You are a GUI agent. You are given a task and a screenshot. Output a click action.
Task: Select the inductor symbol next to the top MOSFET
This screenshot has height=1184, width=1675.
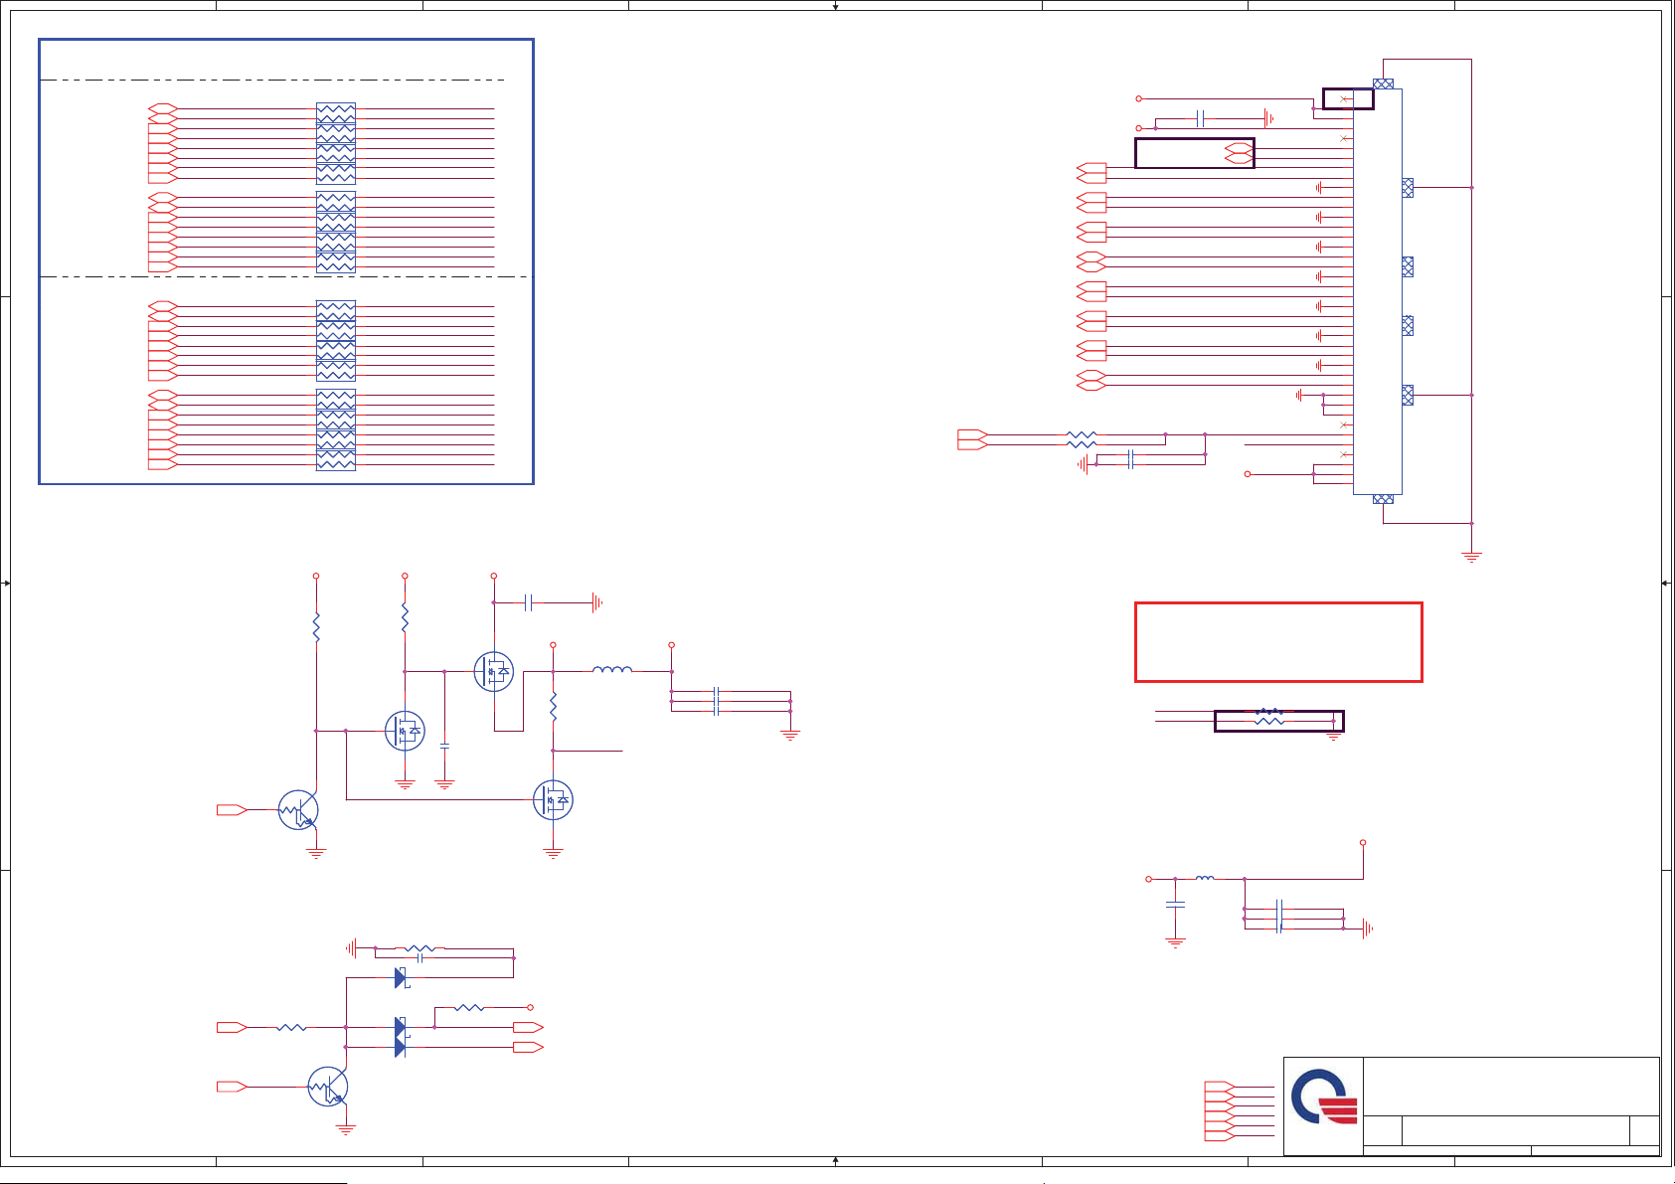tap(611, 671)
